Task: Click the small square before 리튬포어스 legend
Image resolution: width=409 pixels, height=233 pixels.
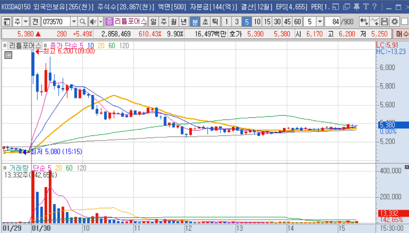Action: coord(5,46)
